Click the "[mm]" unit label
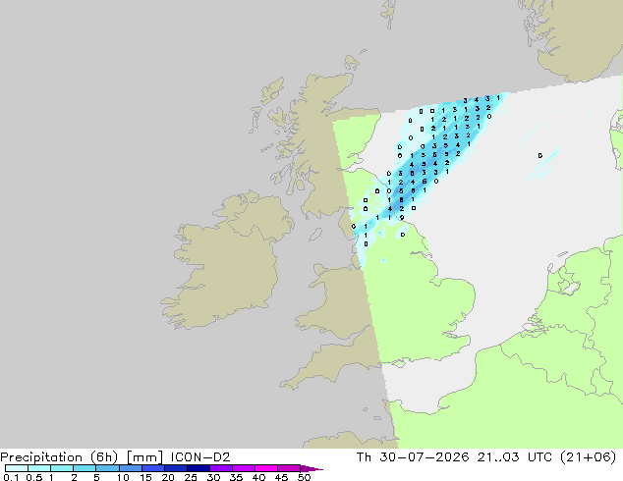This screenshot has height=481, width=623. (x=144, y=457)
